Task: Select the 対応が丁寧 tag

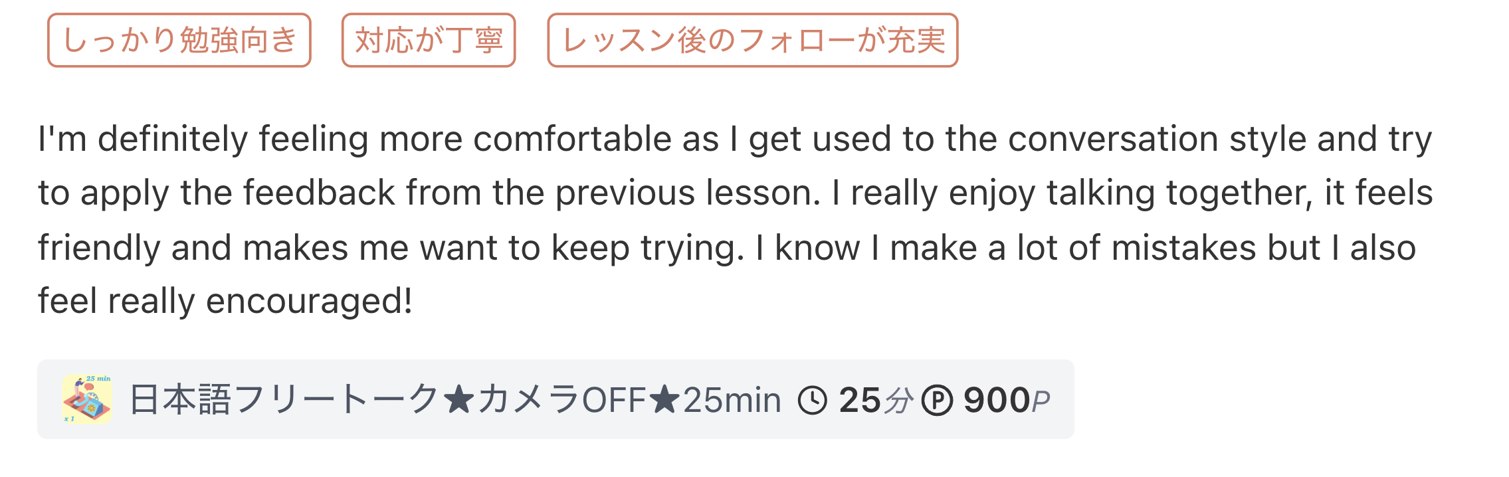Action: tap(429, 41)
